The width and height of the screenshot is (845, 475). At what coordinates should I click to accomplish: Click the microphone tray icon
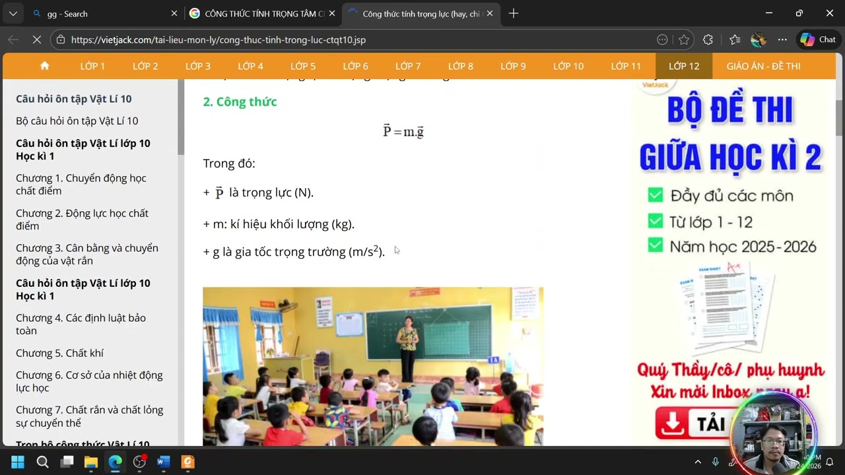(x=715, y=462)
